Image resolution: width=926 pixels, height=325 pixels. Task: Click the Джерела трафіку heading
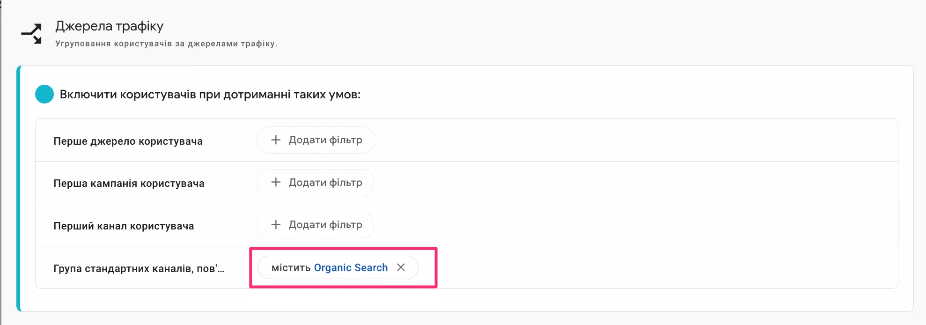109,26
